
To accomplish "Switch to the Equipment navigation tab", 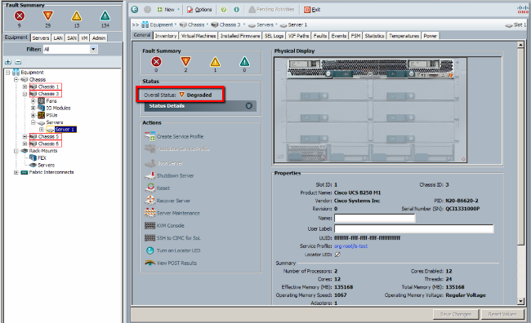I will click(x=16, y=38).
